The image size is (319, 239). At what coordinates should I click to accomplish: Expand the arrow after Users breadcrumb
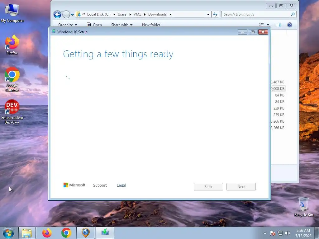click(130, 14)
